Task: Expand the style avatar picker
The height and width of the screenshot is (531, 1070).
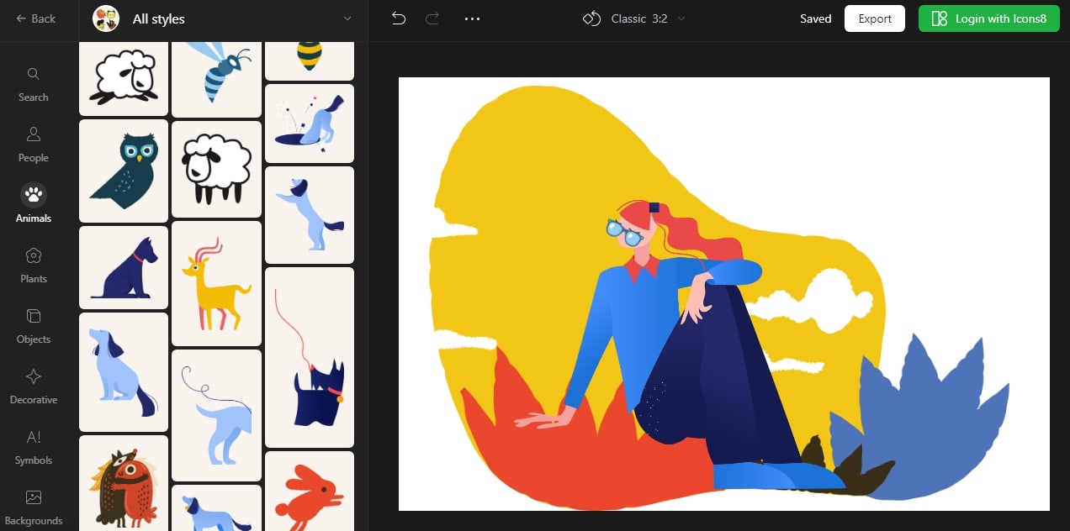Action: [x=106, y=18]
